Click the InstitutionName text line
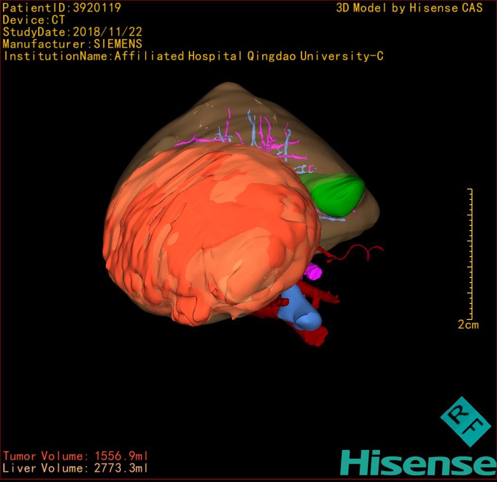Image resolution: width=497 pixels, height=482 pixels. [193, 56]
